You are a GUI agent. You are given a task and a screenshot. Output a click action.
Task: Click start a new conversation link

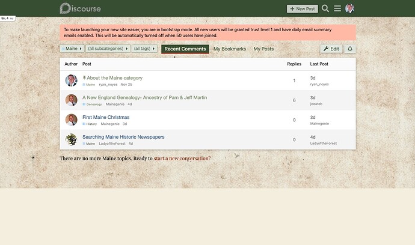coord(182,159)
